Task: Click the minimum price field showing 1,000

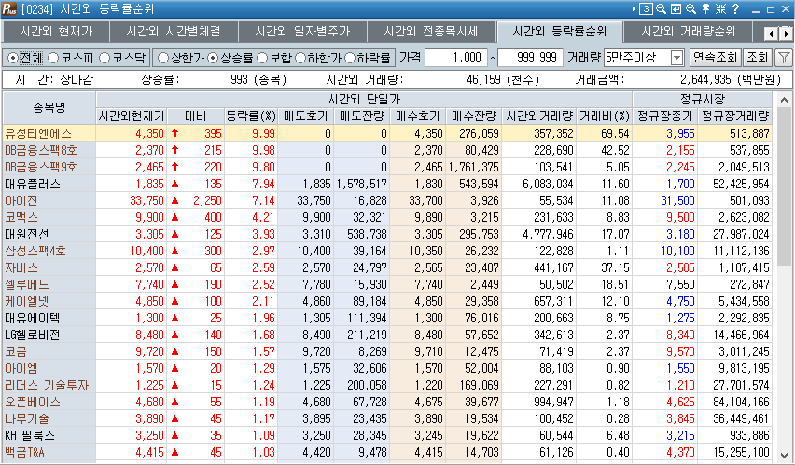Action: coord(456,57)
